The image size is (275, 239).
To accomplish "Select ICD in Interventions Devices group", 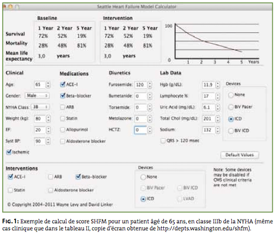I will 143,199.
